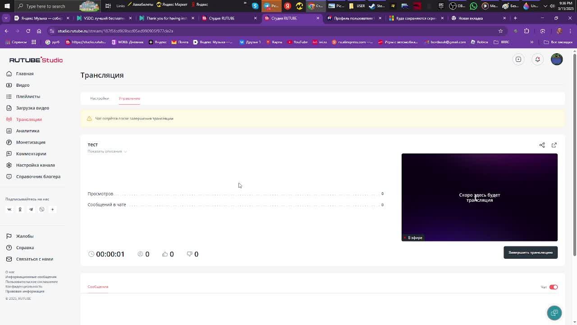Open Связаться с нами link

34,259
